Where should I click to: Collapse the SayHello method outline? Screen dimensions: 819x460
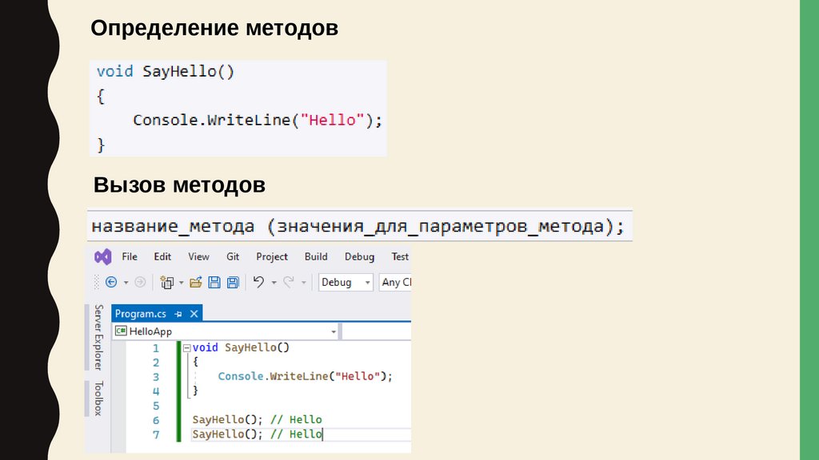point(186,348)
